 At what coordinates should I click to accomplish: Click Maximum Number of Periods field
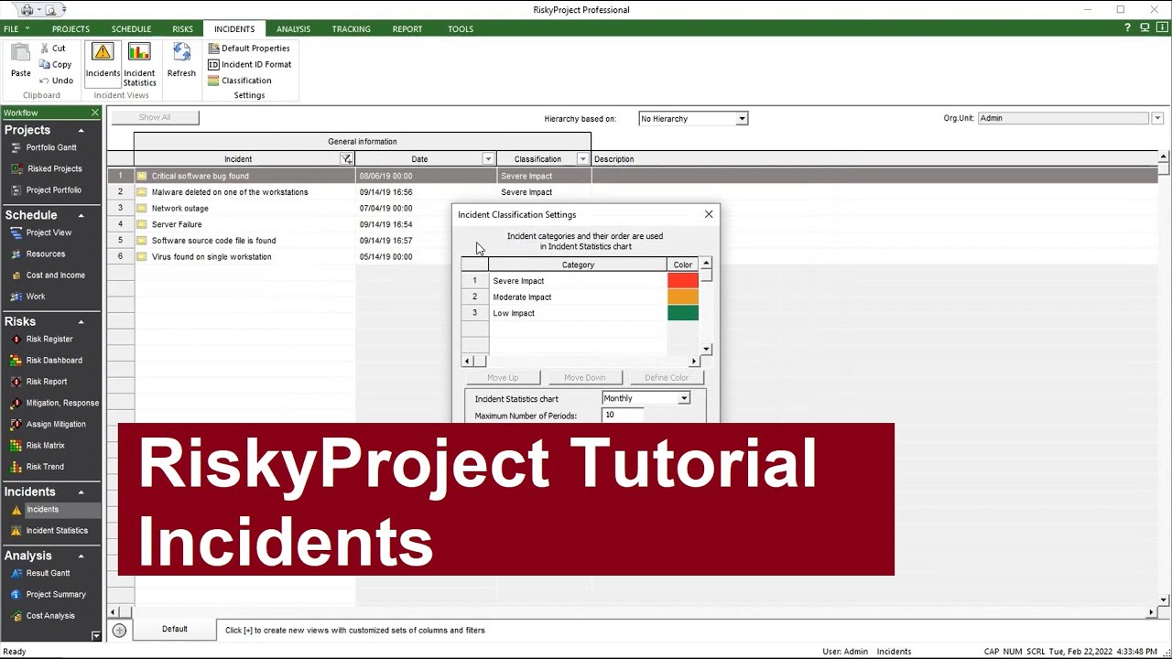624,416
